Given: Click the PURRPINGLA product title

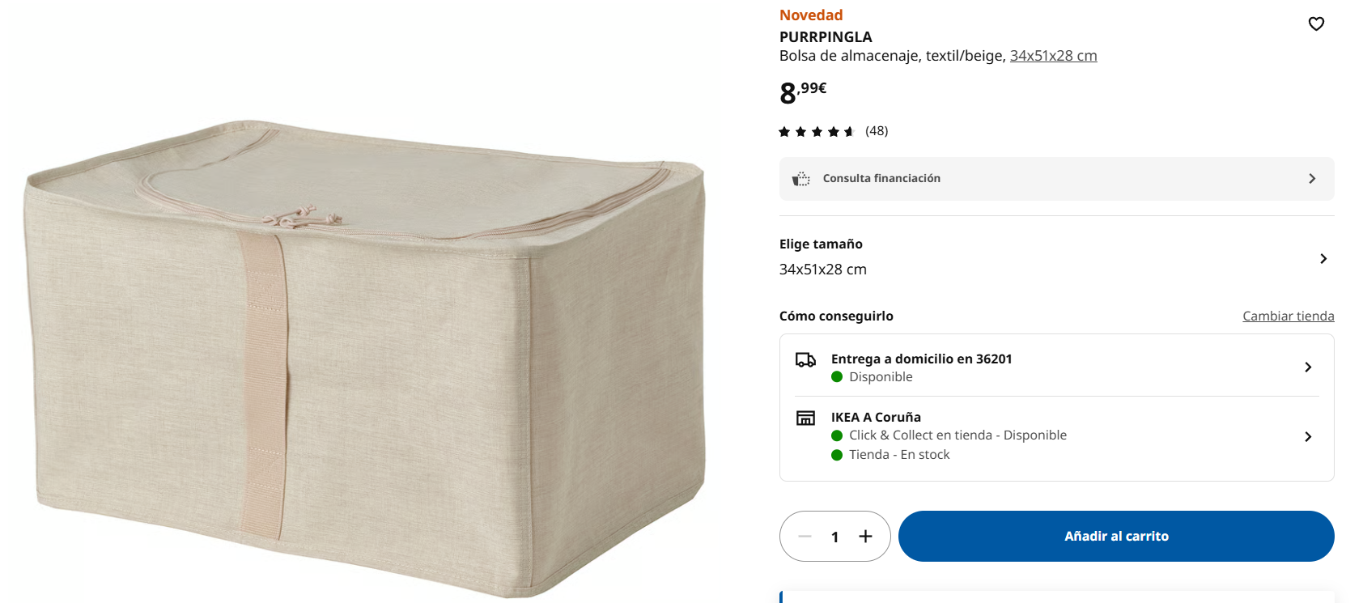Looking at the screenshot, I should point(826,37).
